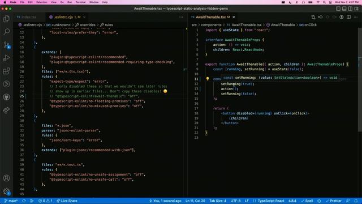
Task: Click on "jsonc-eslint-parser" text
Action: click(x=79, y=130)
